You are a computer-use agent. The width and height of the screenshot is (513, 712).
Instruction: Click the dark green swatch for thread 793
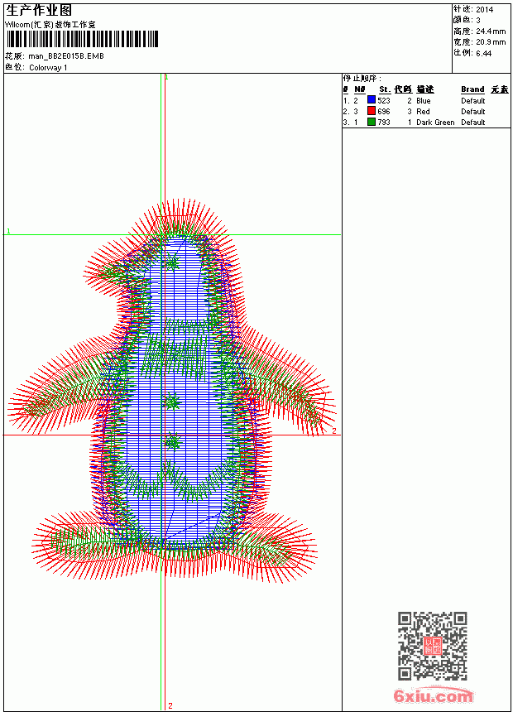pos(372,122)
